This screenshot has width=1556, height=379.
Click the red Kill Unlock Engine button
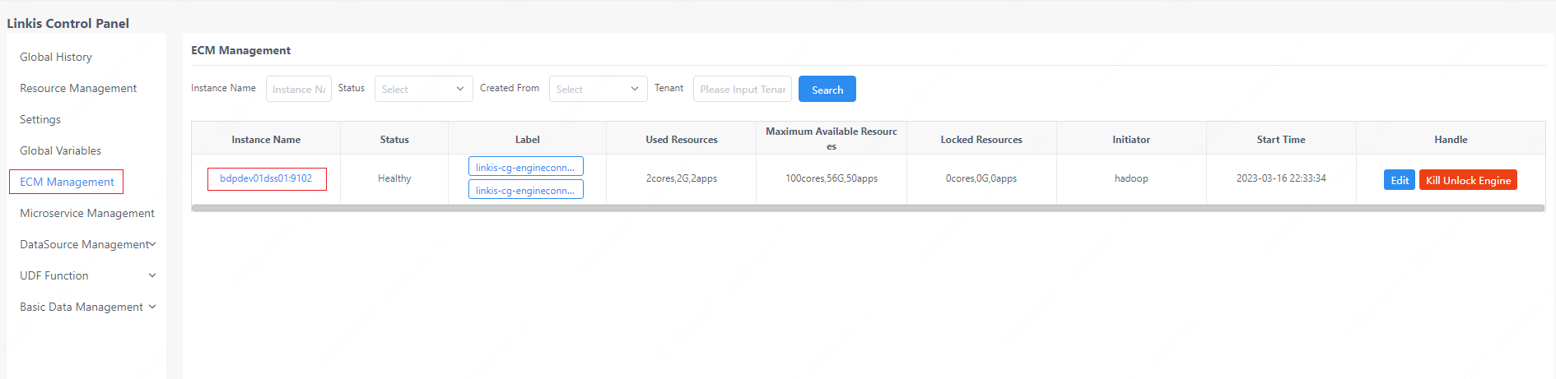[1468, 180]
